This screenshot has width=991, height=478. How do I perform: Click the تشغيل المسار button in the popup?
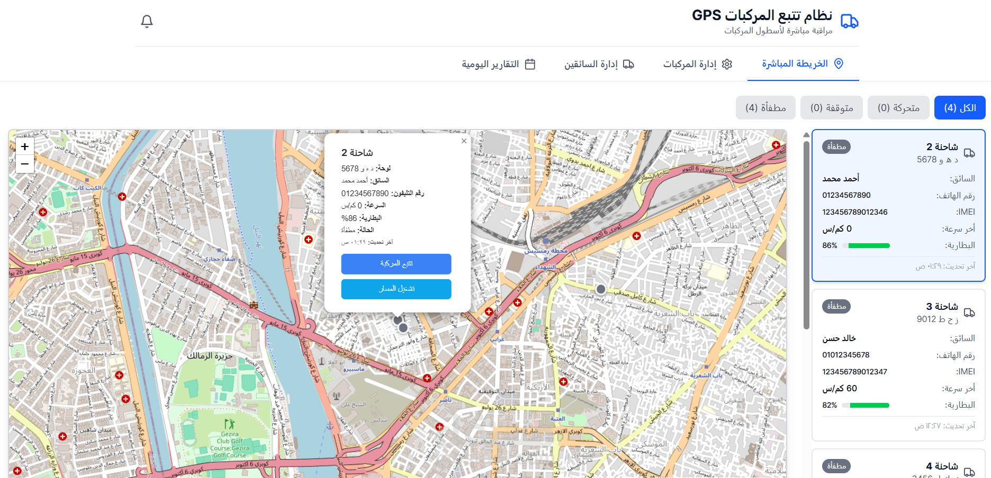coord(396,289)
